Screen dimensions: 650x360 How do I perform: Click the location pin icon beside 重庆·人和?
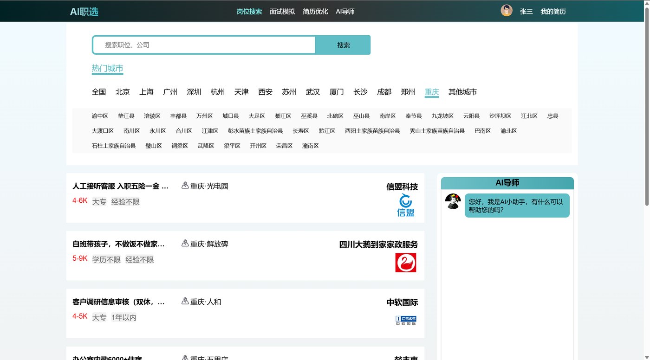tap(185, 302)
